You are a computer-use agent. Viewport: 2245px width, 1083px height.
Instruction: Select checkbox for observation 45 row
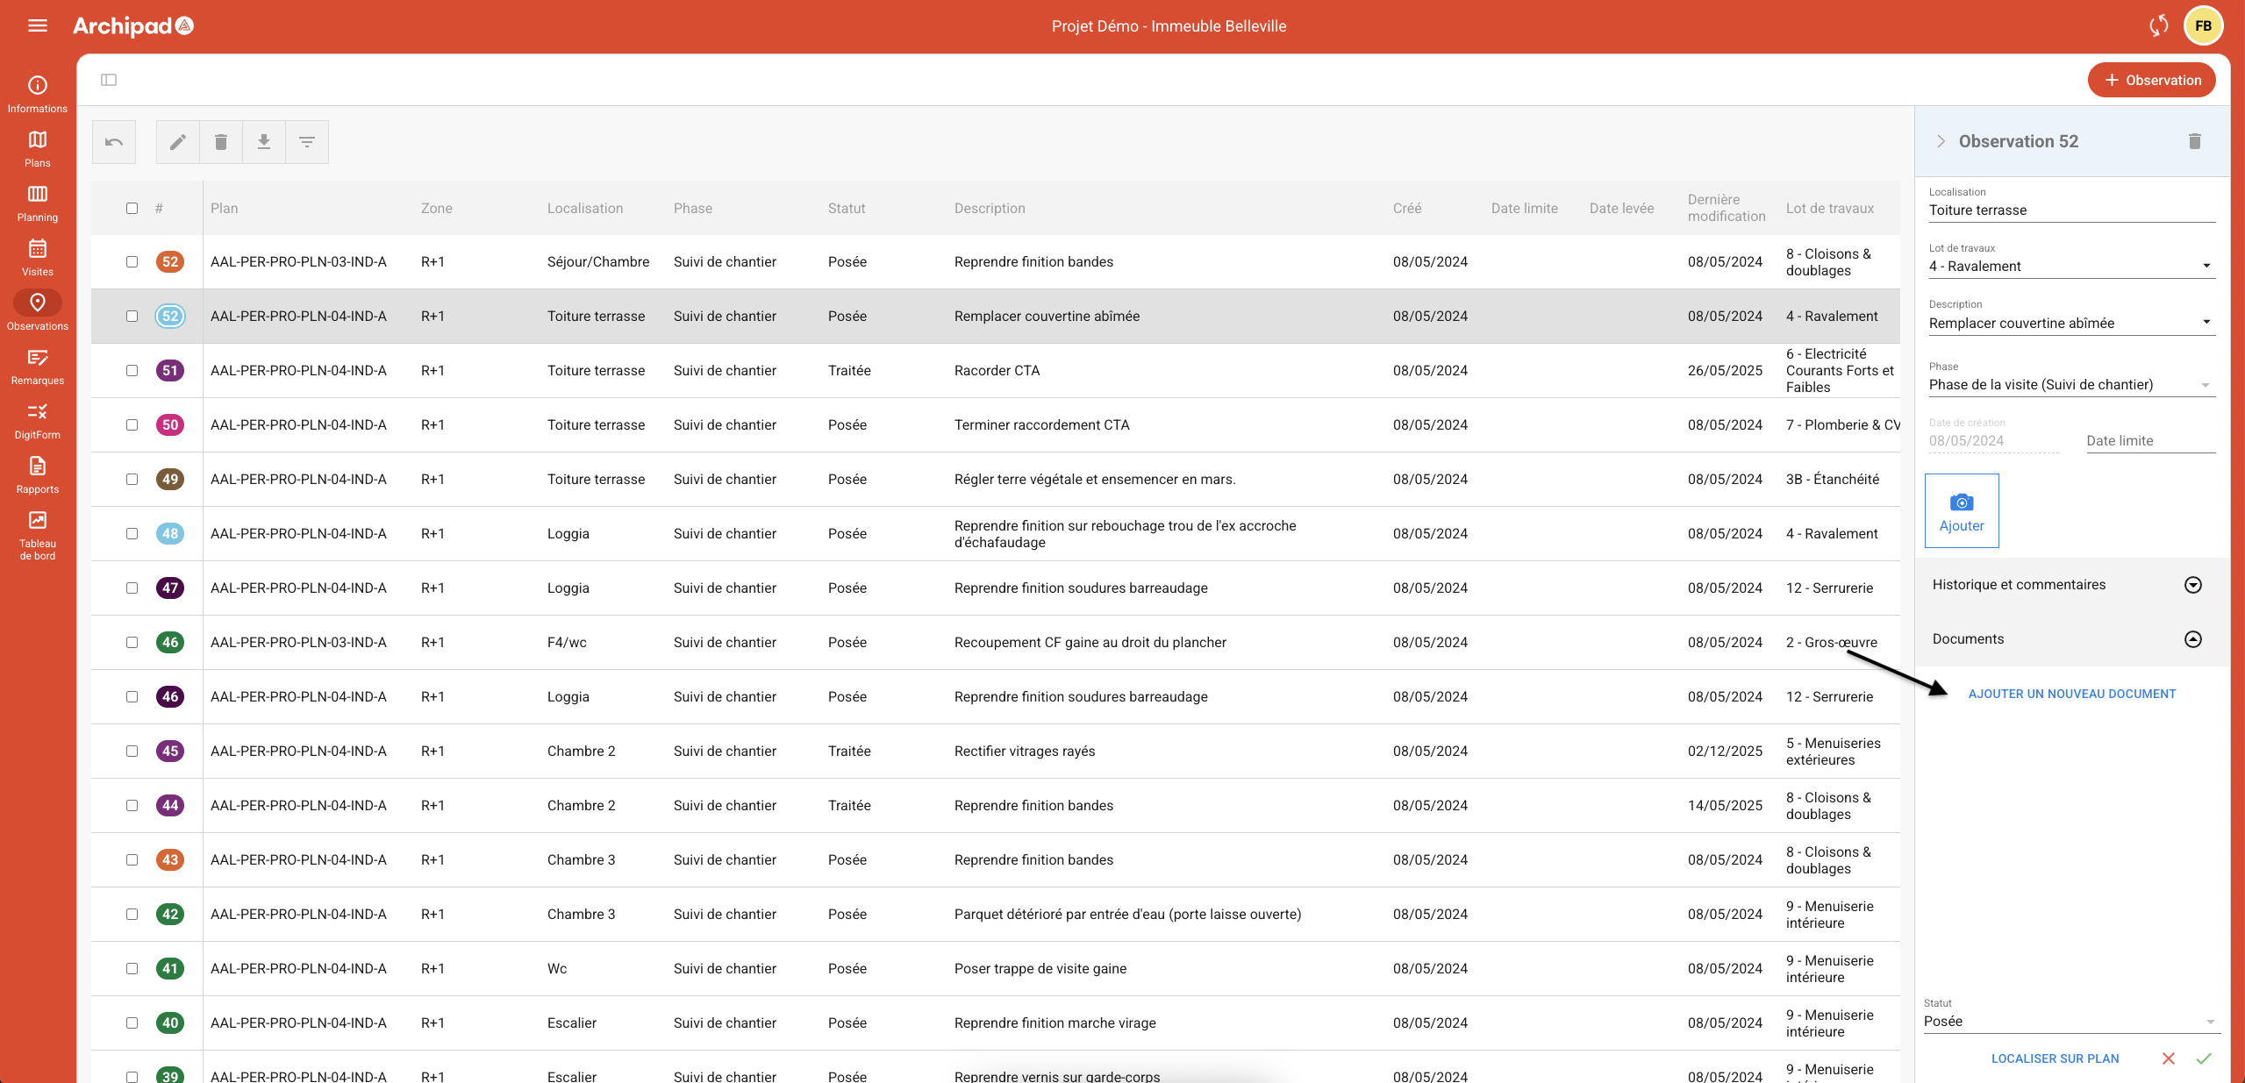point(132,752)
